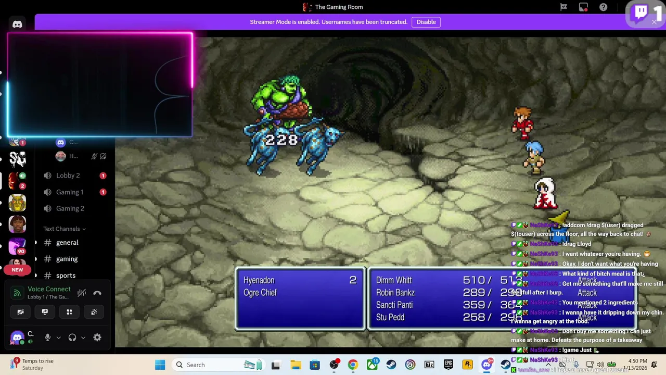Open Rockstar Games Launcher from taskbar
Viewport: 666px width, 375px height.
[468, 365]
